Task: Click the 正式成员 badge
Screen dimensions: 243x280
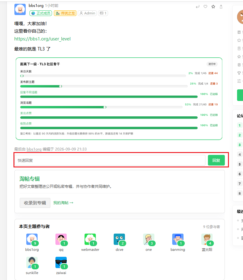Action: point(41,13)
